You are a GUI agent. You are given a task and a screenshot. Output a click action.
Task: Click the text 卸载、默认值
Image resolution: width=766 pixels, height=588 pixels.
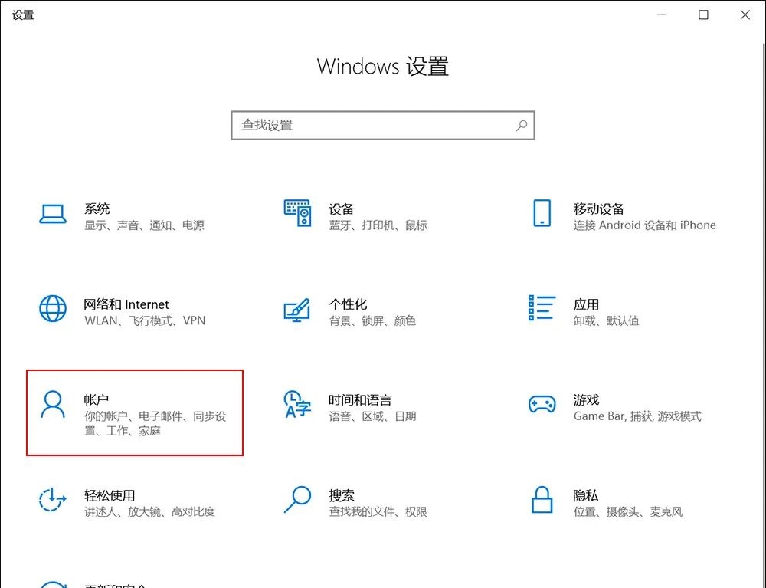pyautogui.click(x=606, y=320)
